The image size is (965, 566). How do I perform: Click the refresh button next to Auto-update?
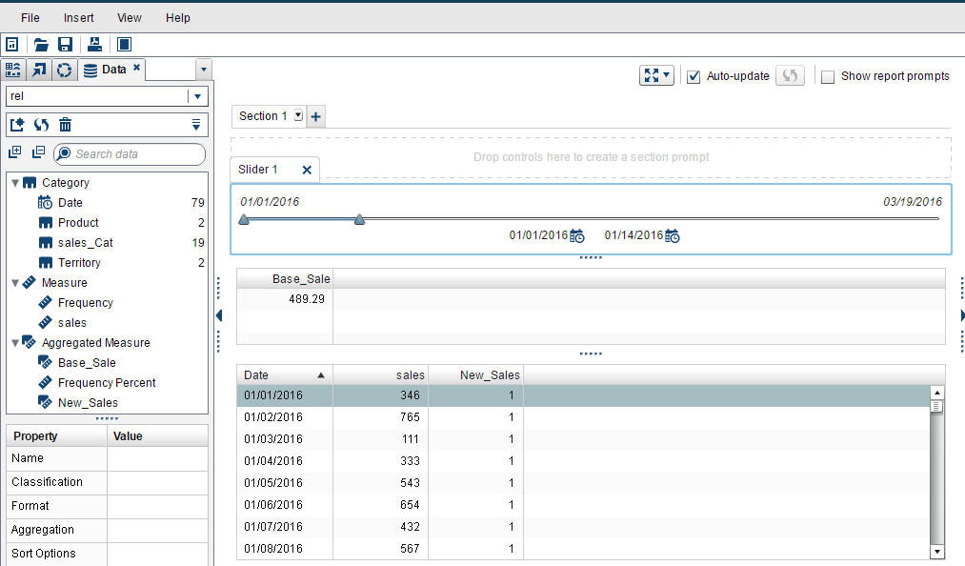click(791, 76)
